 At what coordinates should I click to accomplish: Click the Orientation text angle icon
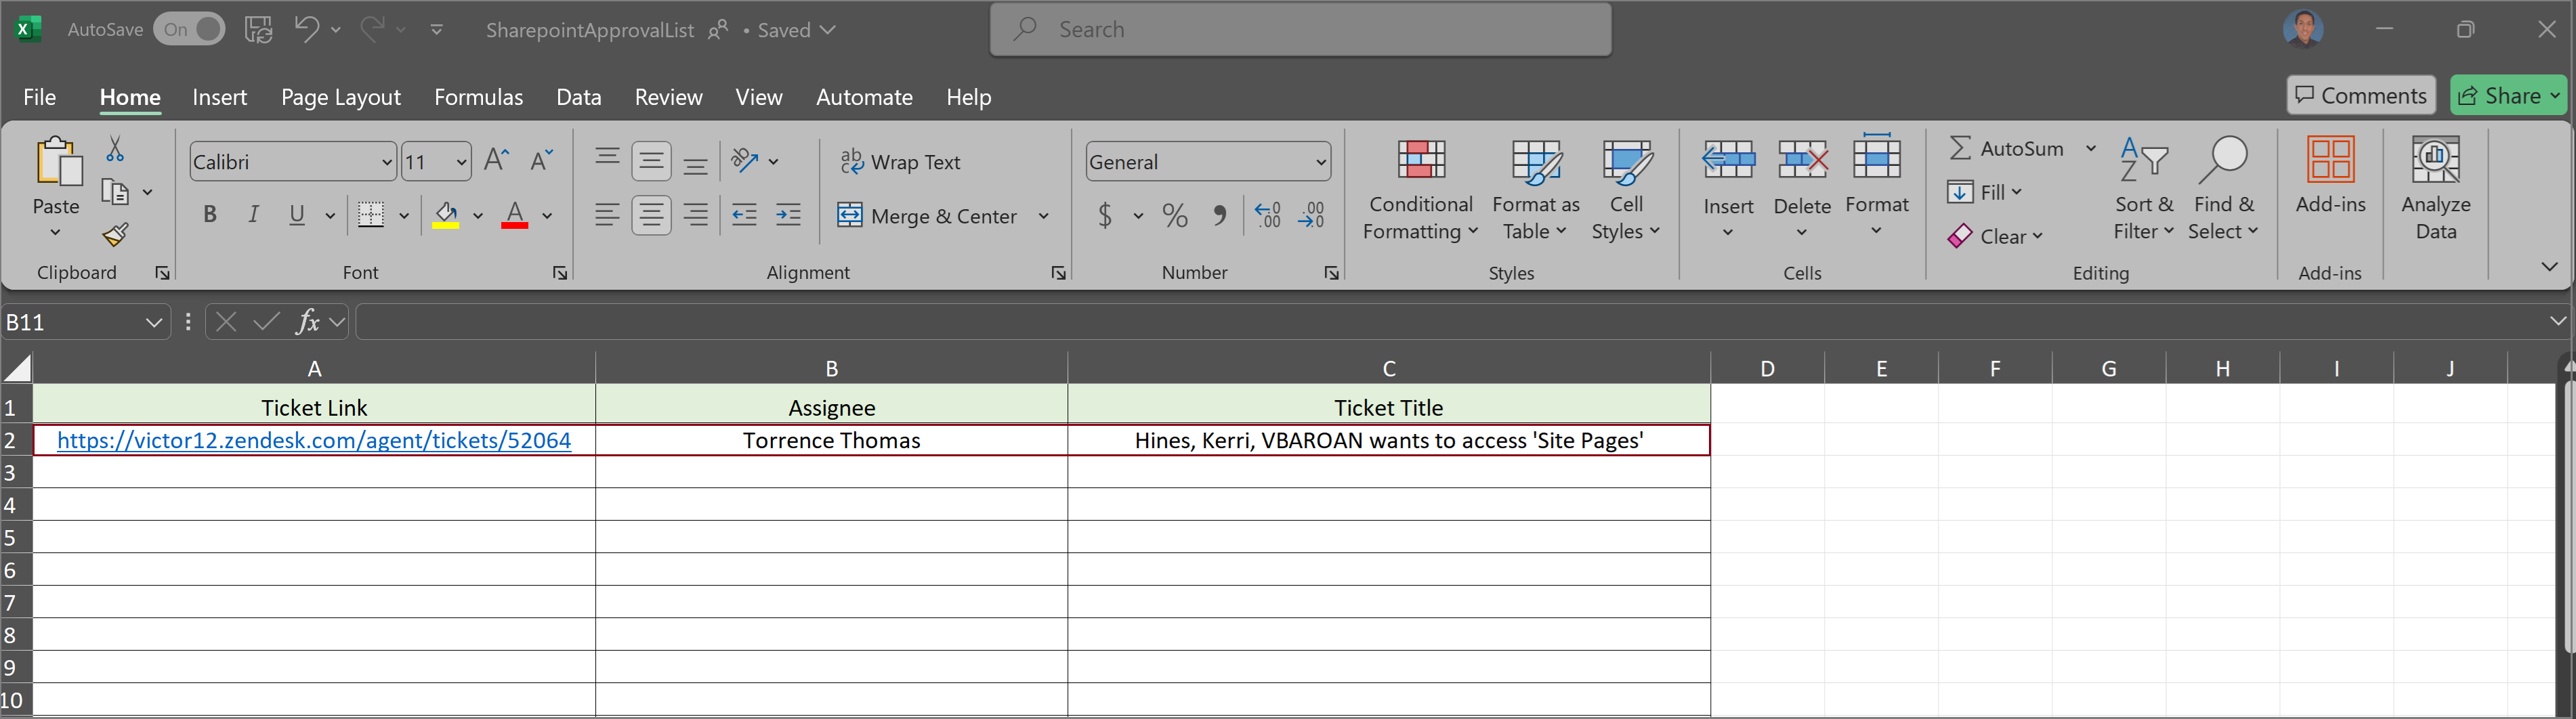pos(745,160)
